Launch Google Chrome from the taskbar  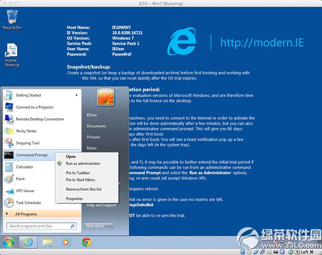[87, 242]
